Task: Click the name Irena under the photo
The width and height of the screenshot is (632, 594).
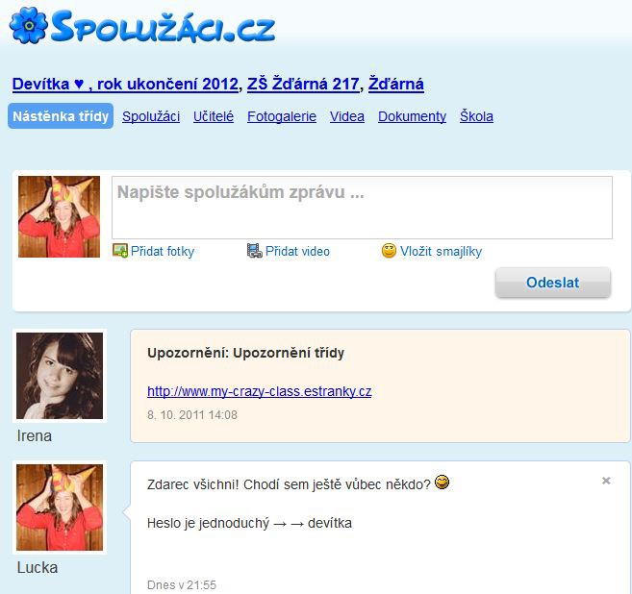Action: pyautogui.click(x=35, y=435)
